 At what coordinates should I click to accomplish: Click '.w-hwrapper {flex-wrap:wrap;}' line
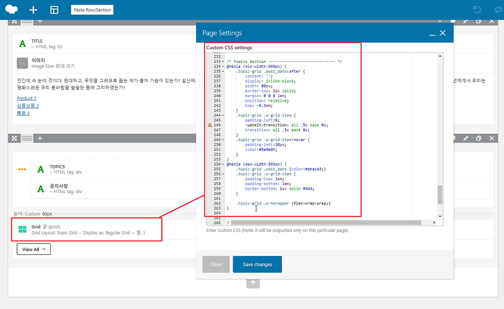[283, 203]
